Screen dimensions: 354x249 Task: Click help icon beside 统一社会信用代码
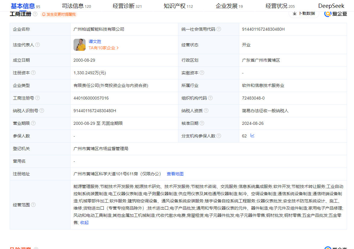pos(219,29)
